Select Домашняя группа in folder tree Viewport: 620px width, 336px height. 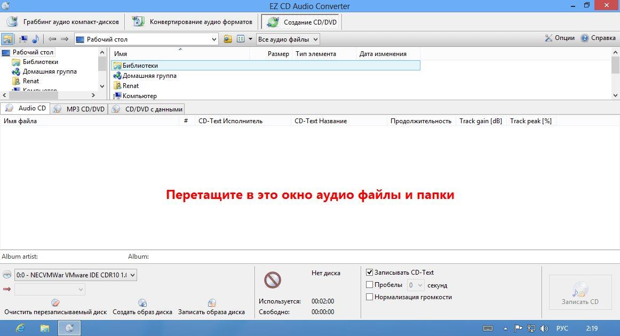50,71
